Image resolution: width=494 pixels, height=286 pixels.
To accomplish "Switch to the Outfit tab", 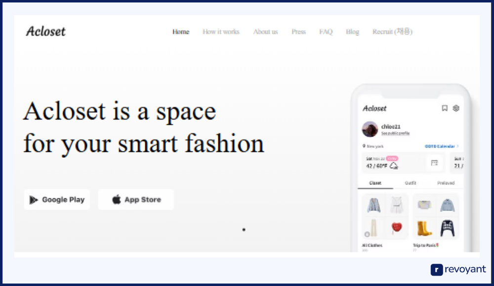I will coord(410,183).
